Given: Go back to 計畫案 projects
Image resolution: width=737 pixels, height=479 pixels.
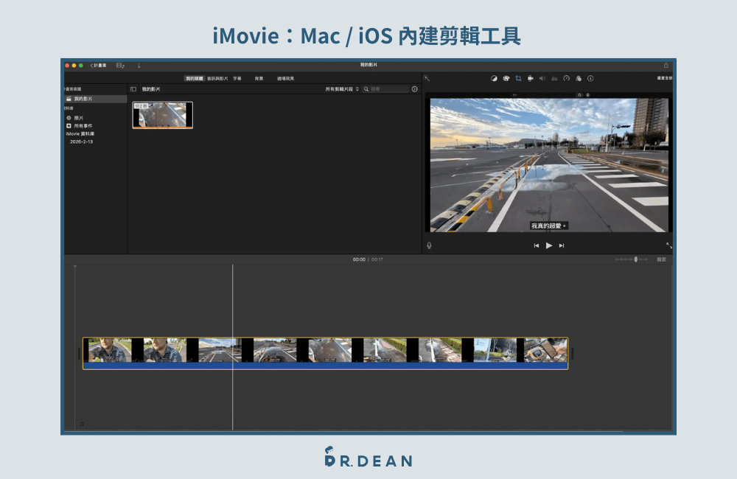Looking at the screenshot, I should point(98,66).
